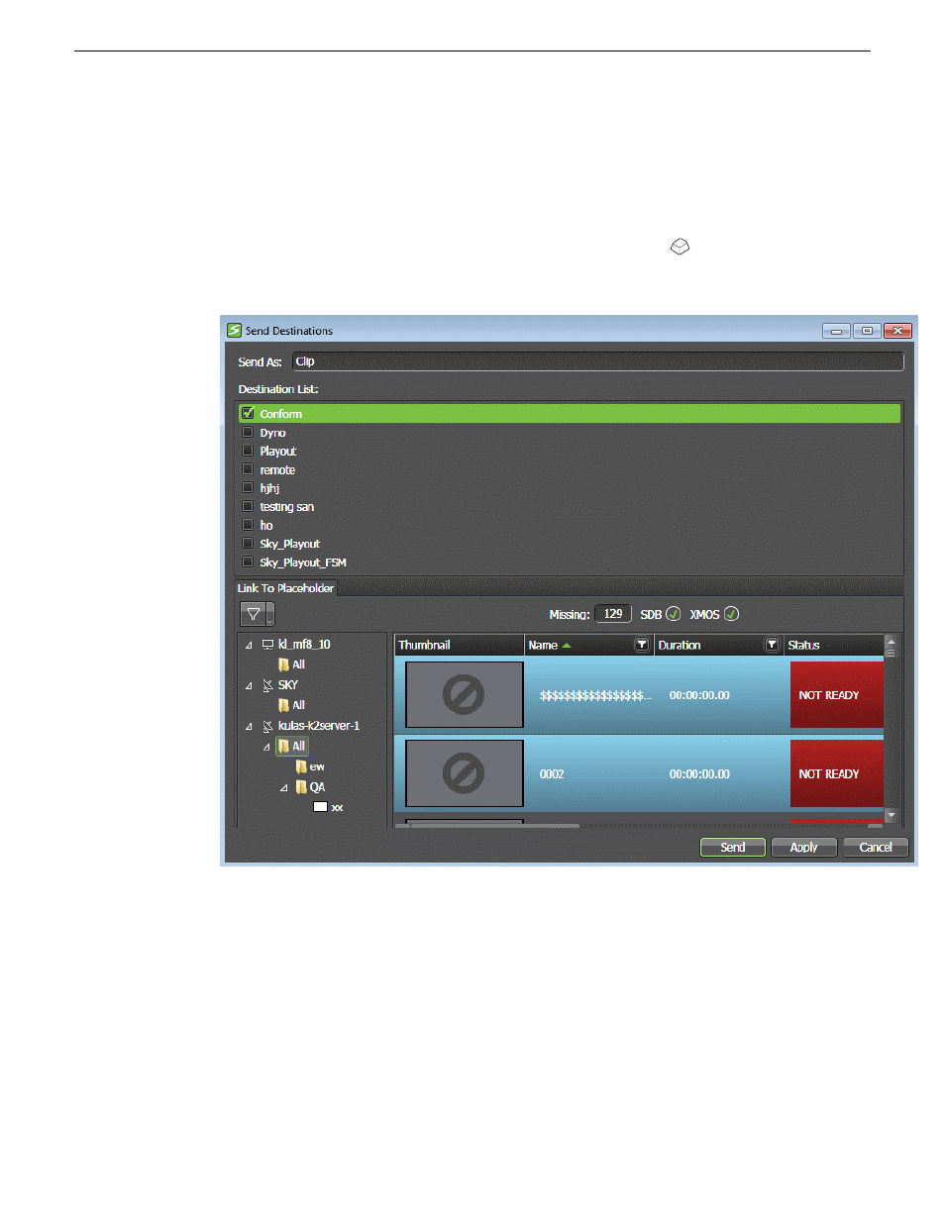Click the XMOS status check icon
The image size is (945, 1223).
(731, 614)
